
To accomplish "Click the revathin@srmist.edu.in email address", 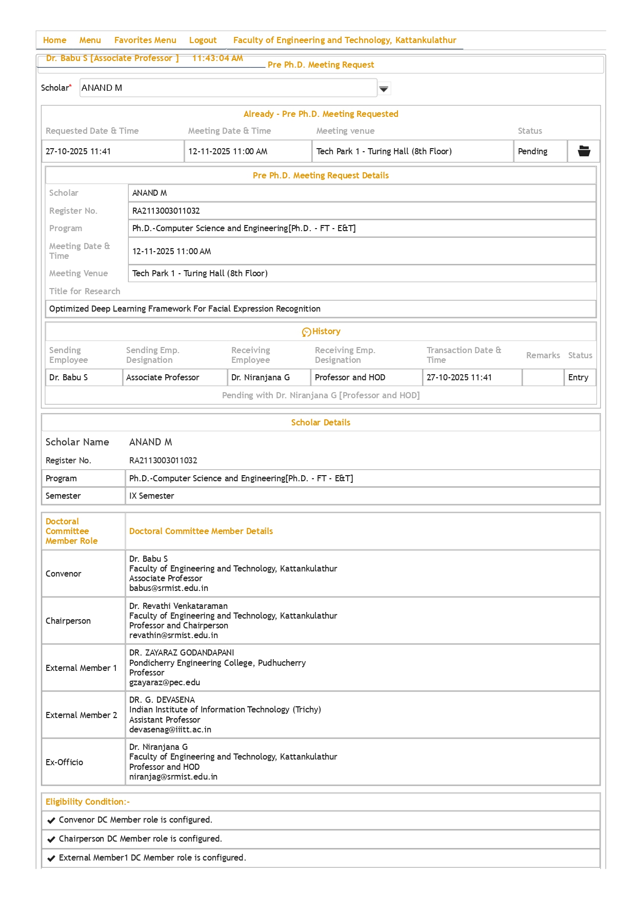I will [x=173, y=635].
